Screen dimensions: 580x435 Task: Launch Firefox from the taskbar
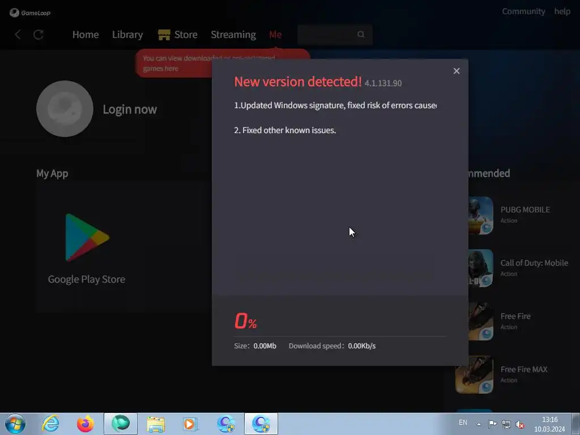tap(86, 424)
